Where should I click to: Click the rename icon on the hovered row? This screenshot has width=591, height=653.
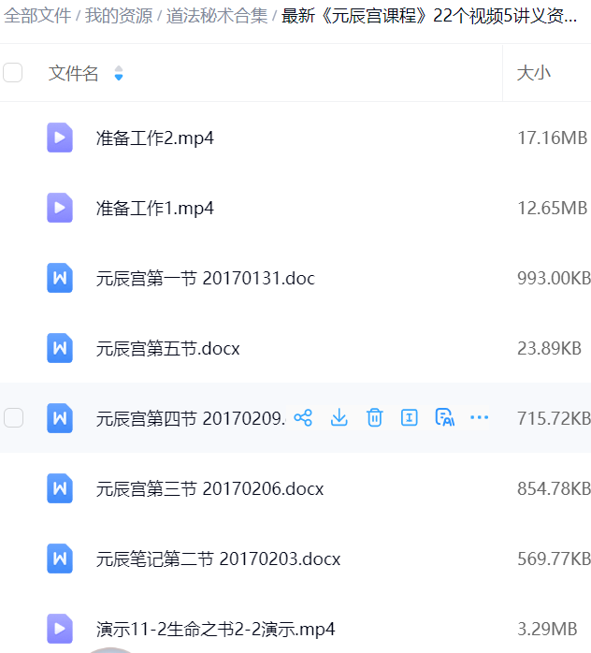coord(409,418)
